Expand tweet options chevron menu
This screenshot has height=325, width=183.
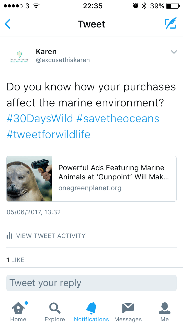tap(174, 52)
